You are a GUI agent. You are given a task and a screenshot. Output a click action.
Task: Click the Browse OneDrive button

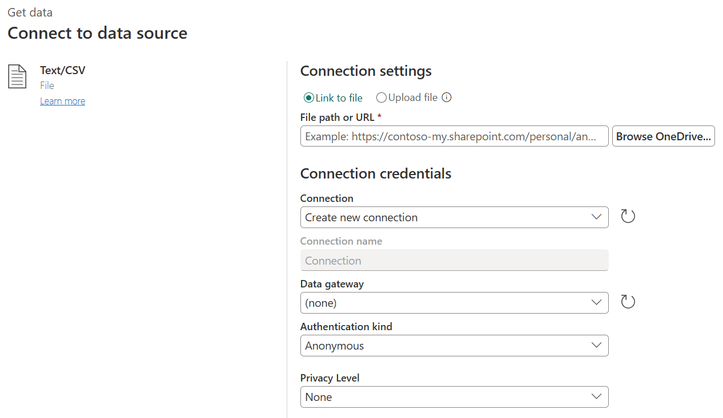point(663,136)
